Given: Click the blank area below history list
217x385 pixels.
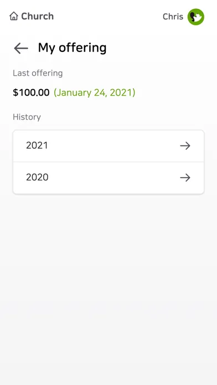Looking at the screenshot, I should coord(108,282).
